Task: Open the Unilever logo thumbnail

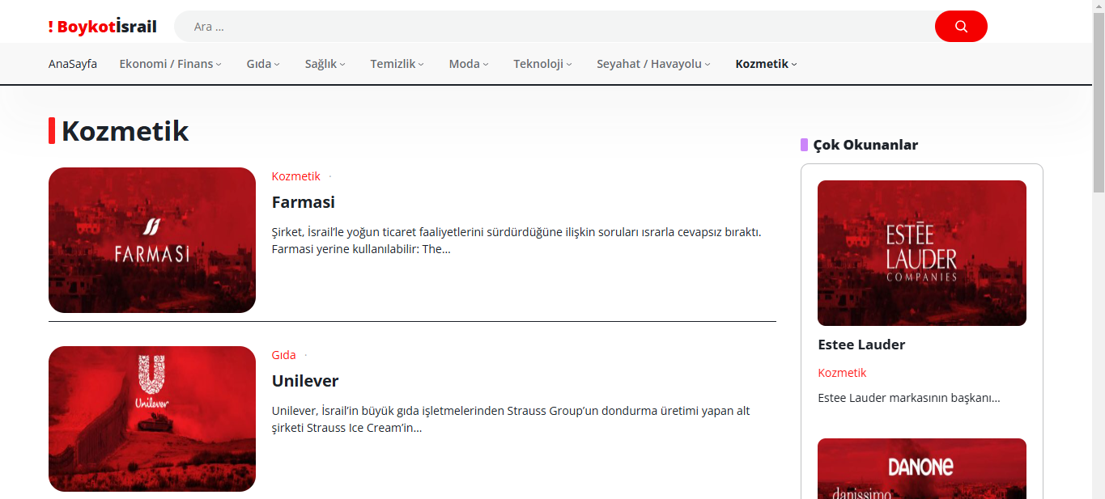Action: point(152,418)
